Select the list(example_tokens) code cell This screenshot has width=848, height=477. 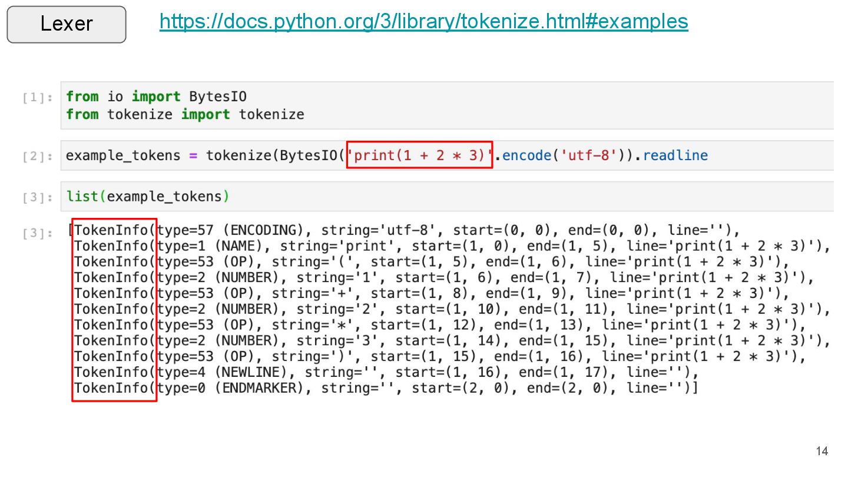coord(447,196)
